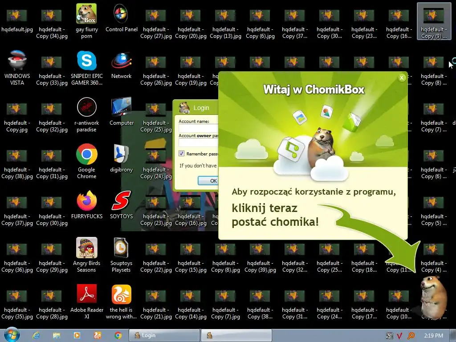
Task: Open Google Chrome from the taskbar
Action: coord(118,335)
